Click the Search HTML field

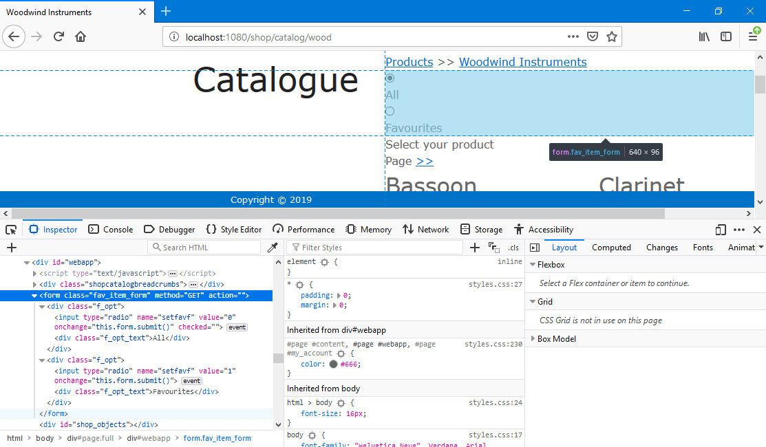pyautogui.click(x=204, y=248)
